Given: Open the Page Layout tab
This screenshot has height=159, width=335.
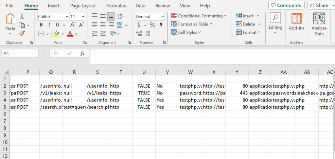Looking at the screenshot, I should [x=83, y=6].
